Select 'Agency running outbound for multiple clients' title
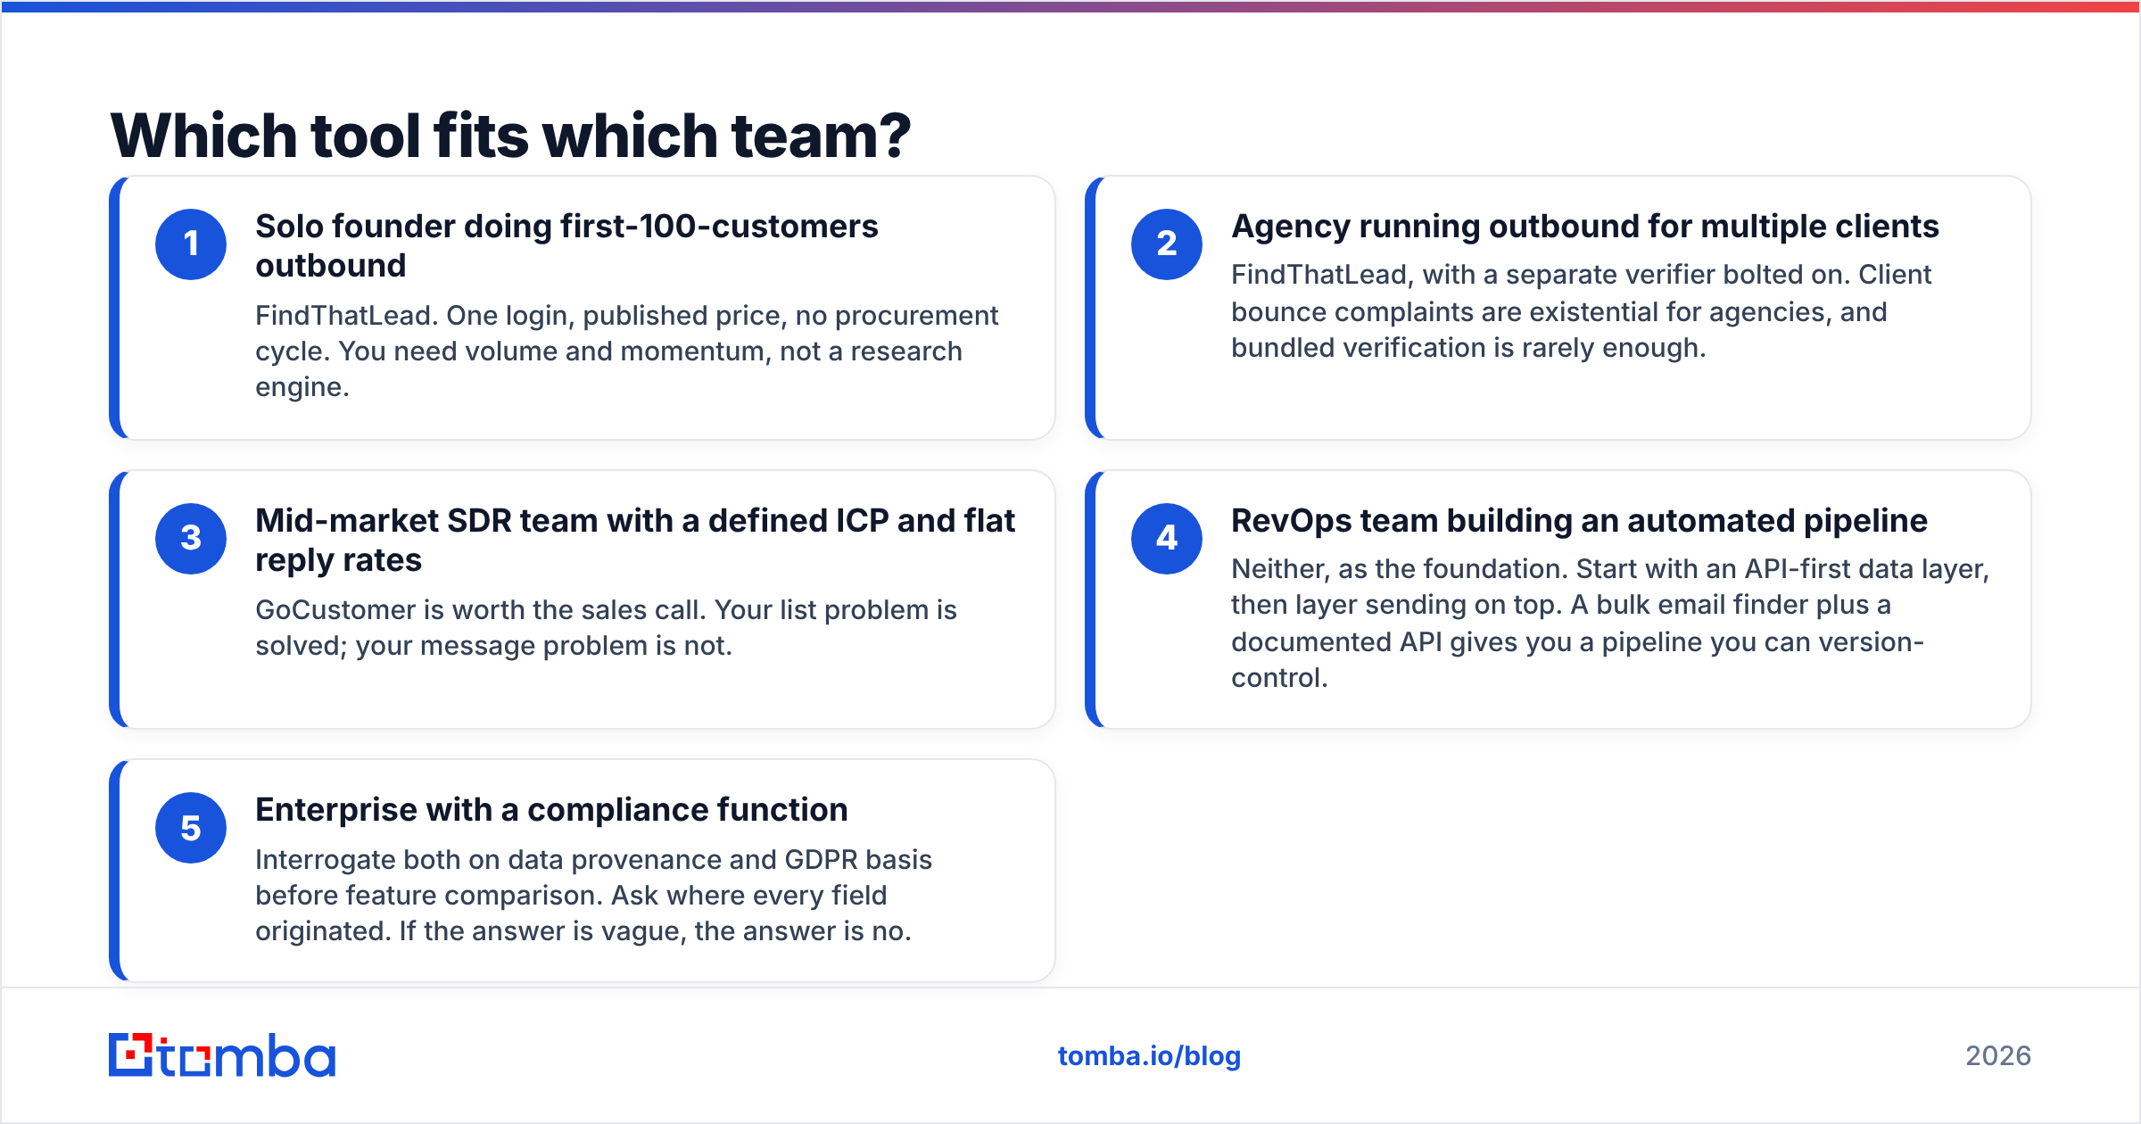The width and height of the screenshot is (2141, 1124). click(x=1585, y=227)
